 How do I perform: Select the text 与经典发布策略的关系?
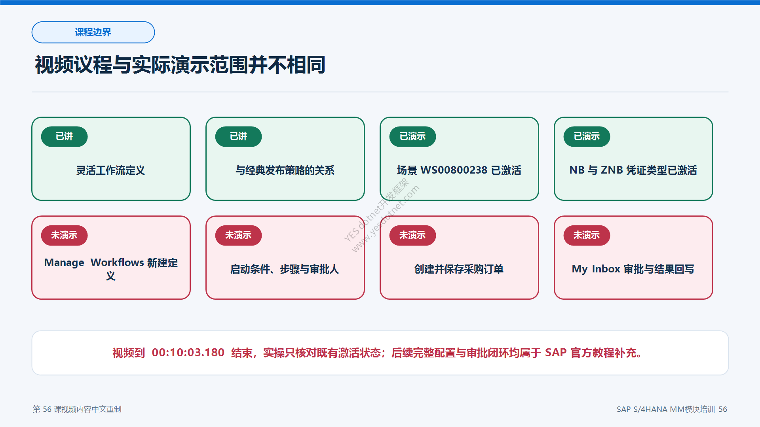(x=285, y=170)
